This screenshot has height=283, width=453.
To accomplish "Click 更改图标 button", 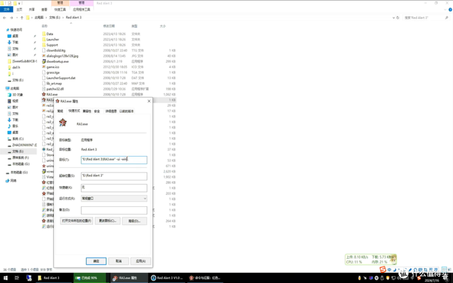I will (107, 221).
